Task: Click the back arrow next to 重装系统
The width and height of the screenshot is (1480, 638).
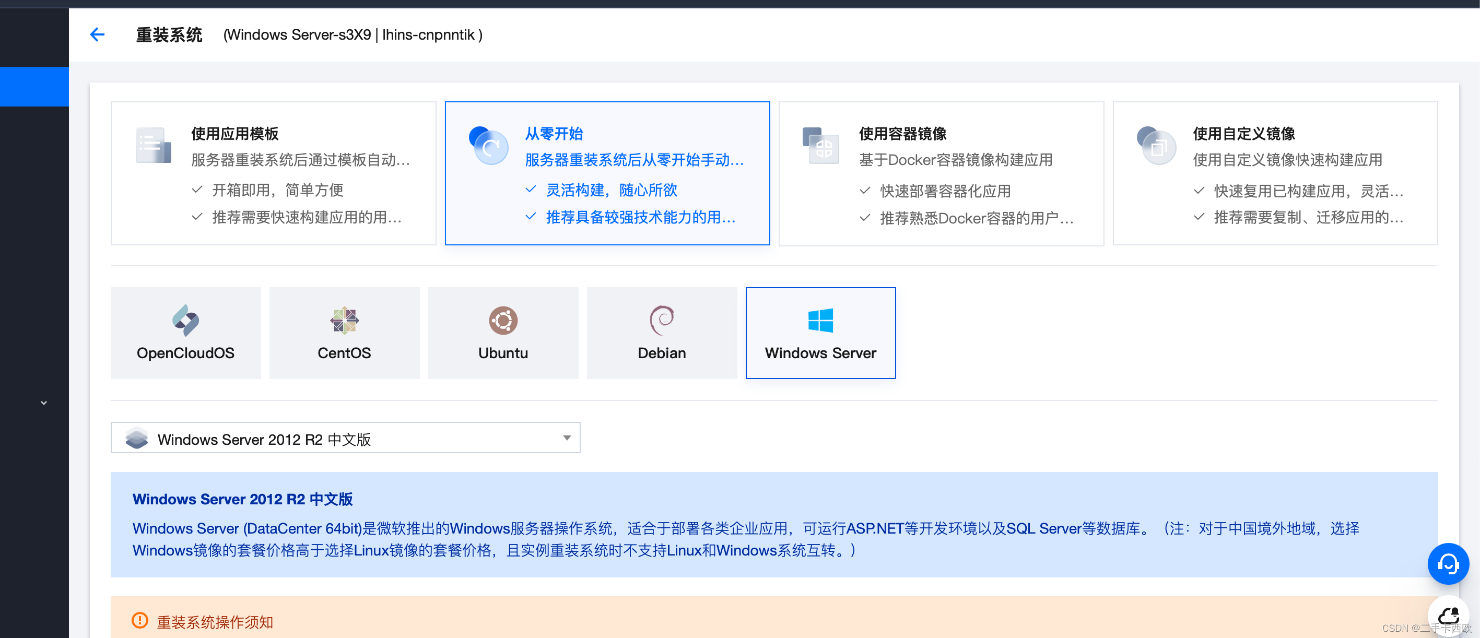Action: [97, 34]
